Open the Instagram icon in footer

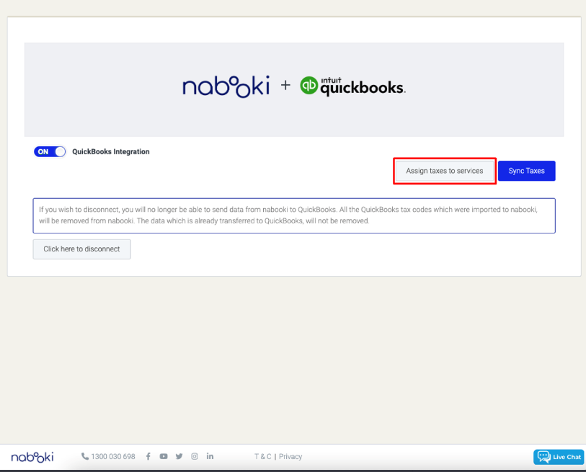(195, 456)
